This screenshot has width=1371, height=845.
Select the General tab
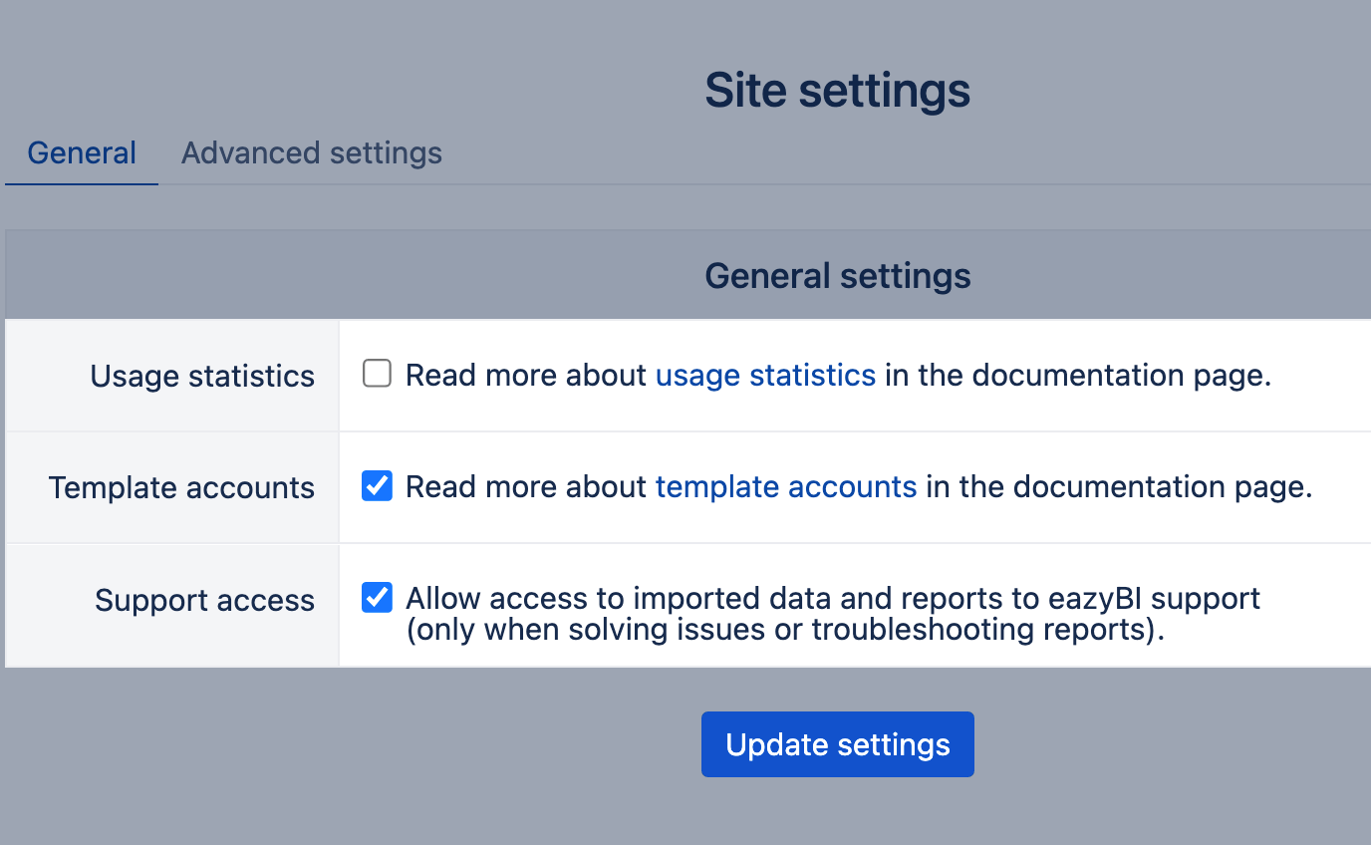[82, 152]
